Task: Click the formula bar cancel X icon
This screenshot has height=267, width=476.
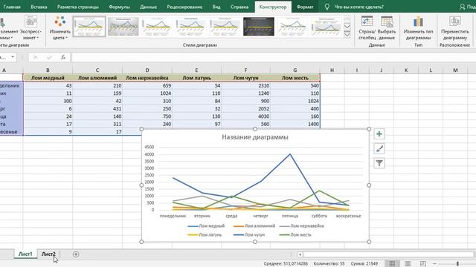Action: click(35, 57)
